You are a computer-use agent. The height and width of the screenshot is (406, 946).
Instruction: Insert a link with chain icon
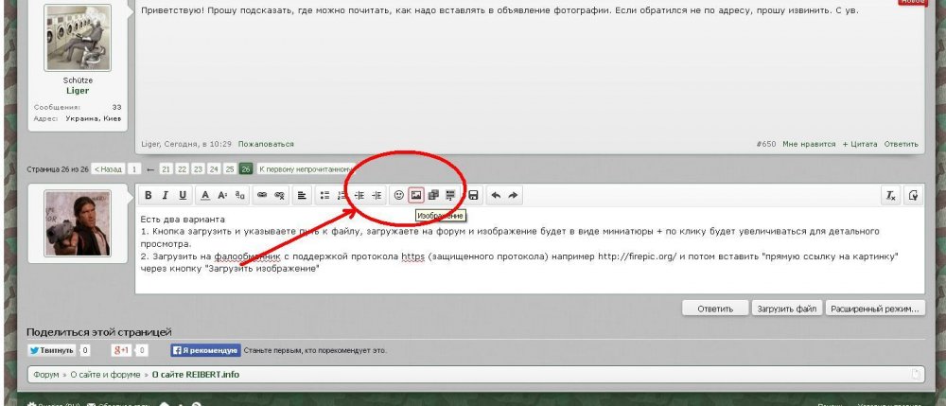[262, 195]
